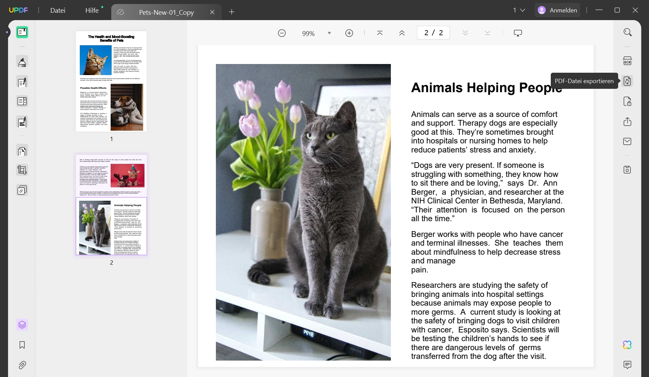Open the Hilfe menu
Screen dimensions: 649x377
coord(92,10)
